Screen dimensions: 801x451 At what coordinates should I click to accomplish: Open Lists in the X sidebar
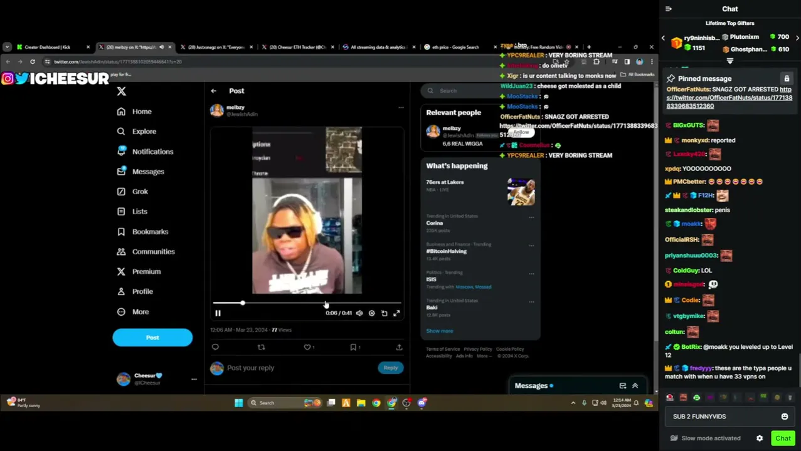point(132,212)
